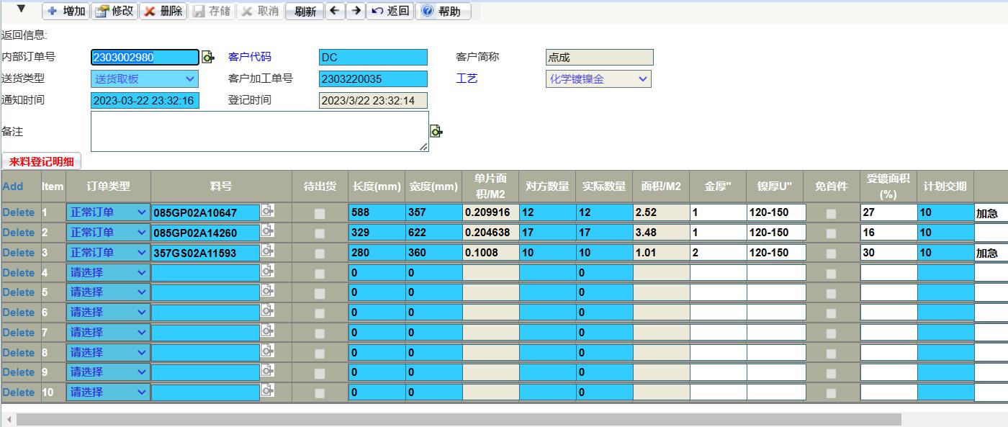Click part lookup icon in row 7

point(267,331)
